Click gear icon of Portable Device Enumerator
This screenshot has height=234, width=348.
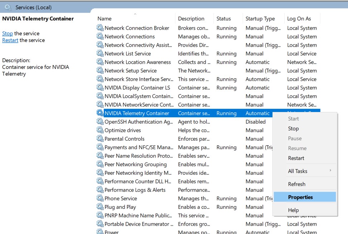click(100, 224)
